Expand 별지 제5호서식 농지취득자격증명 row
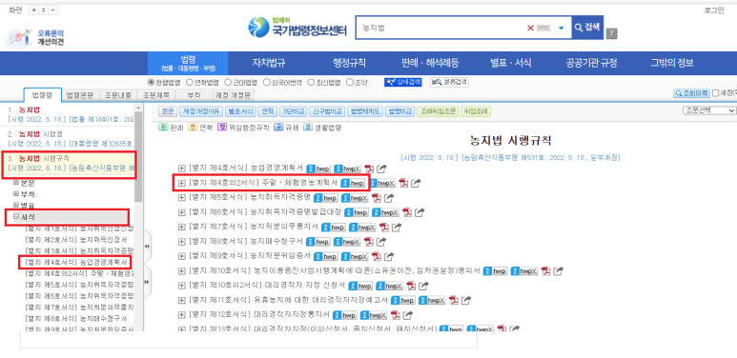Viewport: 737px width, 358px height. coord(181,197)
